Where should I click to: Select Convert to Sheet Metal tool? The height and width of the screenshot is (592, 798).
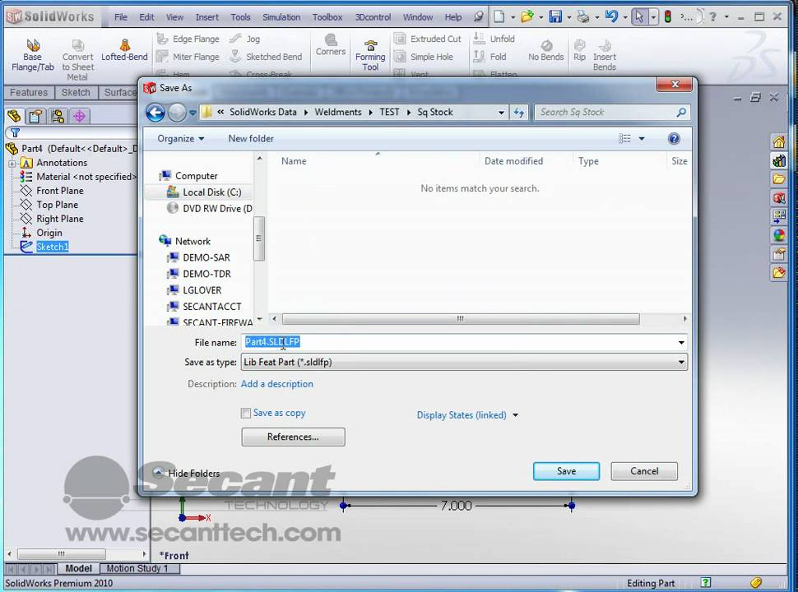coord(78,59)
